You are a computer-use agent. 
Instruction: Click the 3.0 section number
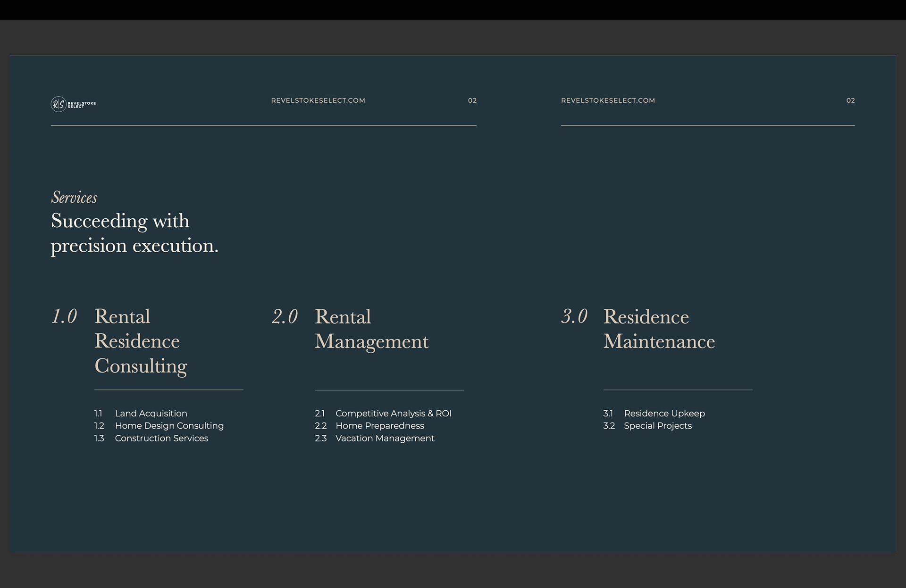574,316
